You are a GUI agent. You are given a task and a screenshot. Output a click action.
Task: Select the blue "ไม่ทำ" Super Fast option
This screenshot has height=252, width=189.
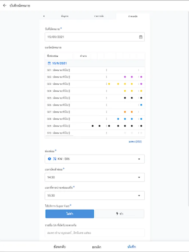pos(70,214)
